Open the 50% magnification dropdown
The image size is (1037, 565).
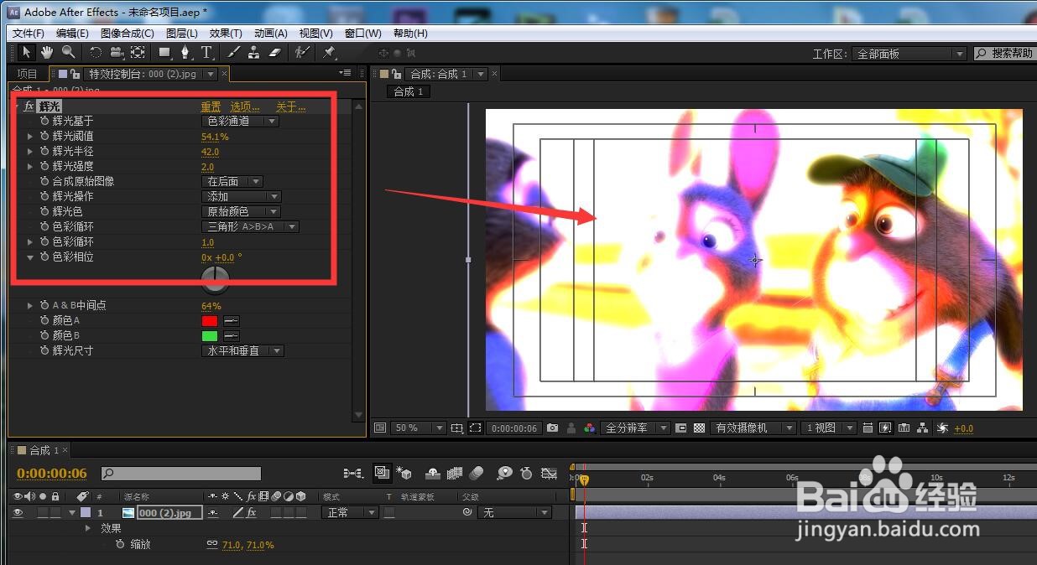(x=419, y=428)
